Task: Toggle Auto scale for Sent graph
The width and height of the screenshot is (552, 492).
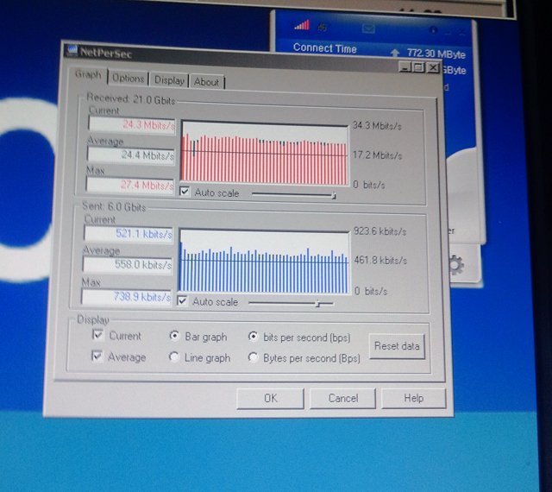Action: [x=182, y=300]
